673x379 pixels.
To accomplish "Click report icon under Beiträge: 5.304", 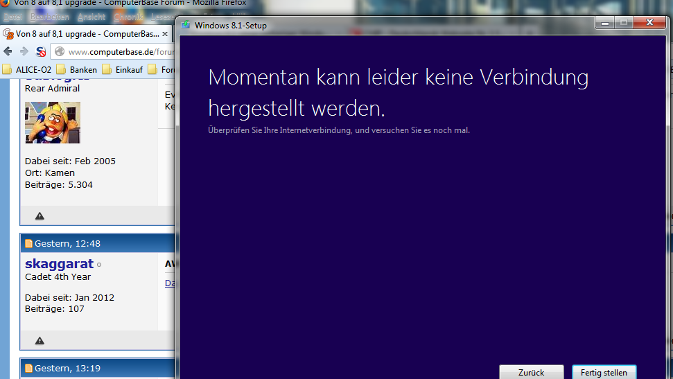I will coord(40,216).
